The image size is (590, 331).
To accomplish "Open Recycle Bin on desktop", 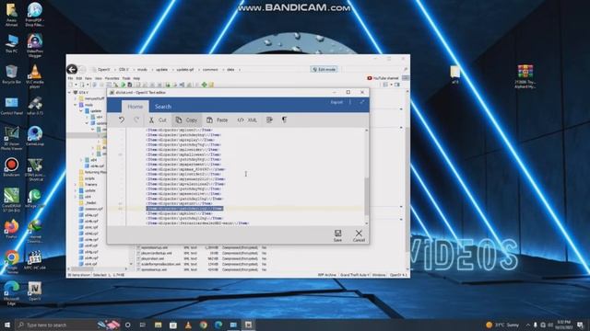I will click(x=12, y=74).
